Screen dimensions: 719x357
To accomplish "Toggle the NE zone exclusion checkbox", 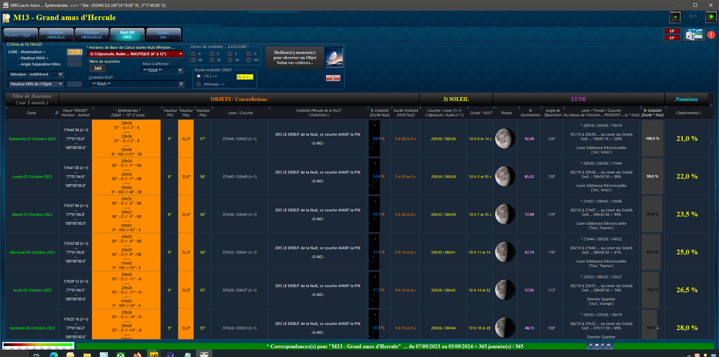I will click(193, 60).
